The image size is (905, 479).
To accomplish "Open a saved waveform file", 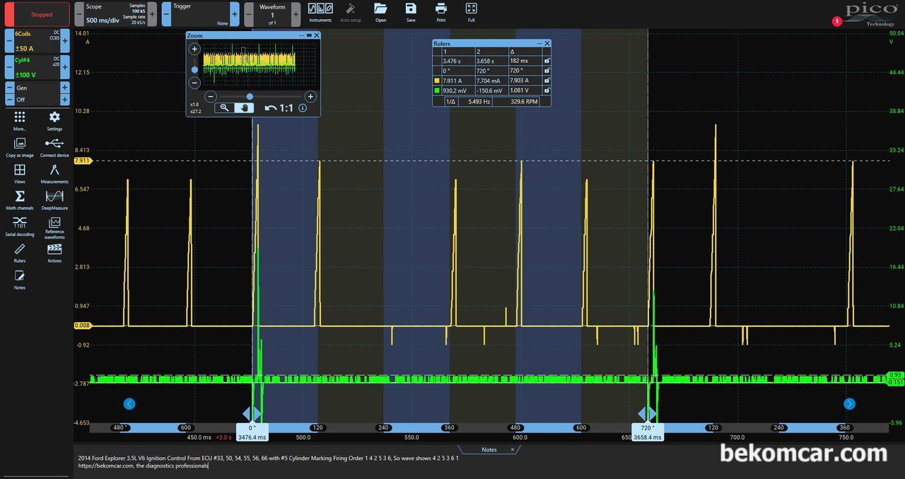I will (x=380, y=11).
